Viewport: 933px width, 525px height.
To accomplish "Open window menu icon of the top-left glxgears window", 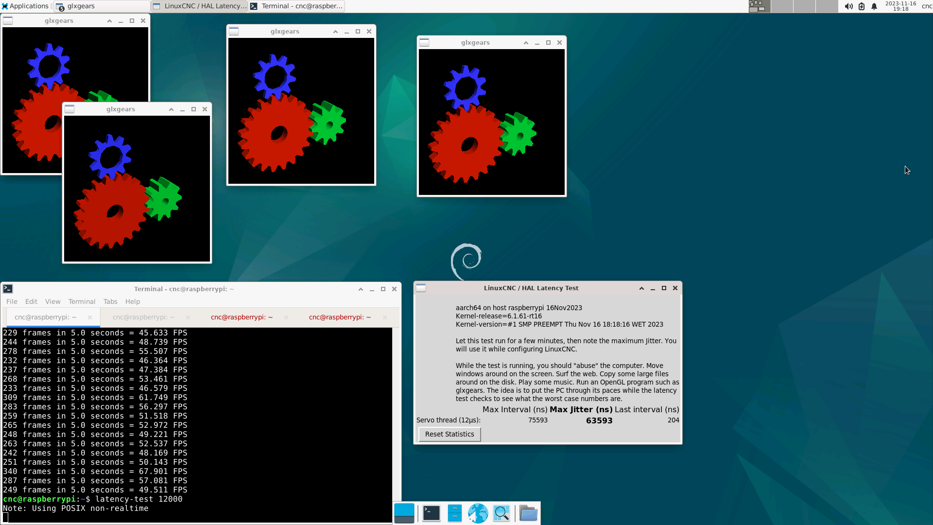I will [x=8, y=20].
